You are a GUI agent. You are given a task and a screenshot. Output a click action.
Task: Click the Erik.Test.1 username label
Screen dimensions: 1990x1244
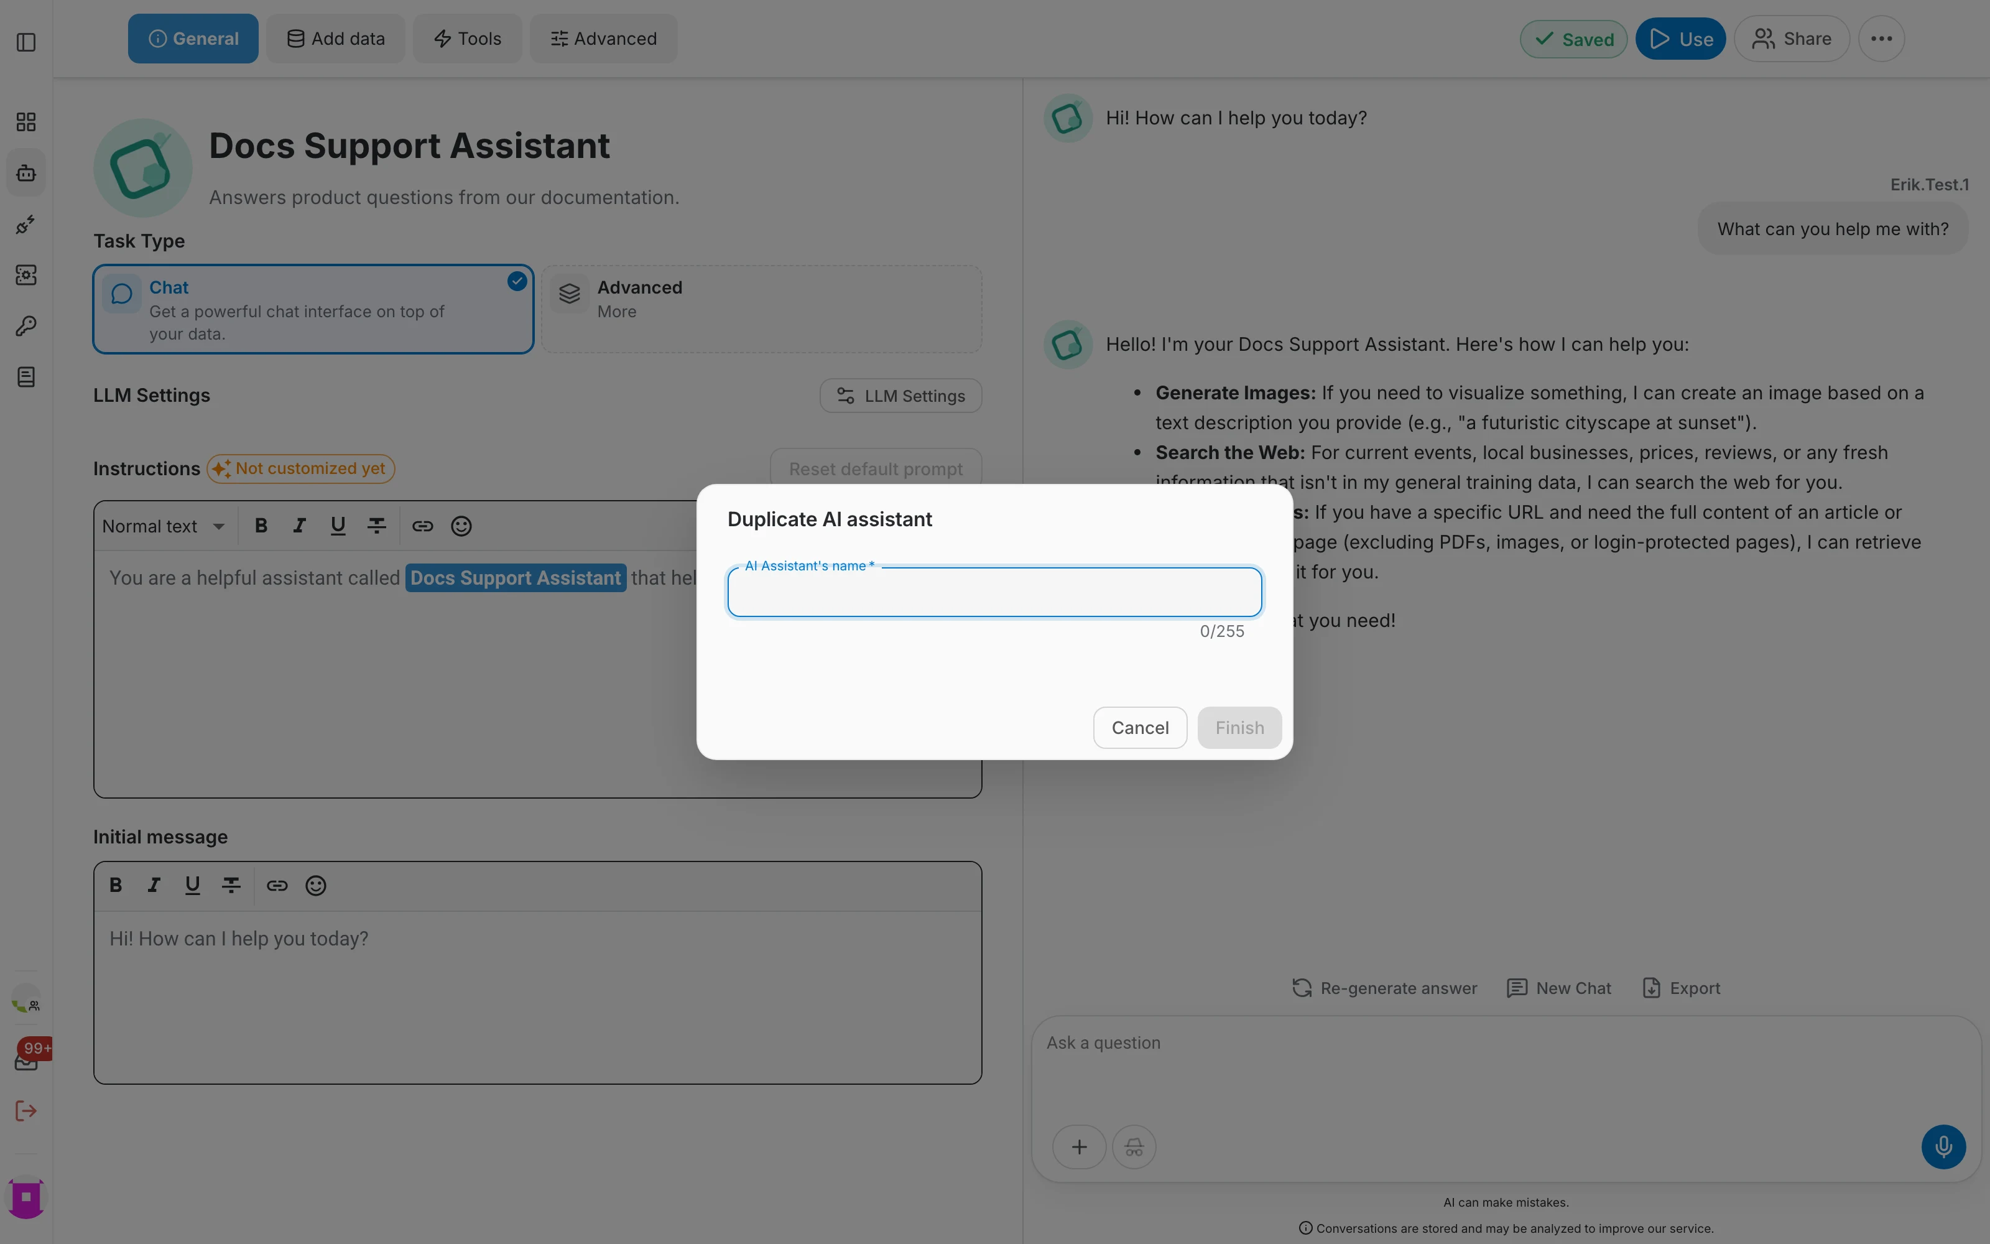point(1929,184)
